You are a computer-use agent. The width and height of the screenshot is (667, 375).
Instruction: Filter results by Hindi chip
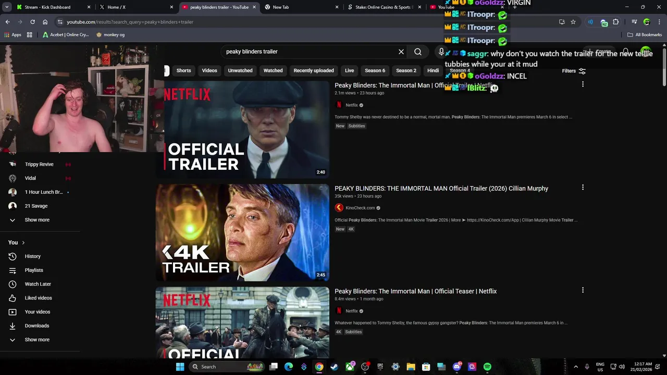coord(433,71)
